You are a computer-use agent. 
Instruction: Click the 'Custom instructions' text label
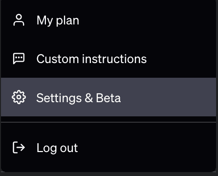91,59
